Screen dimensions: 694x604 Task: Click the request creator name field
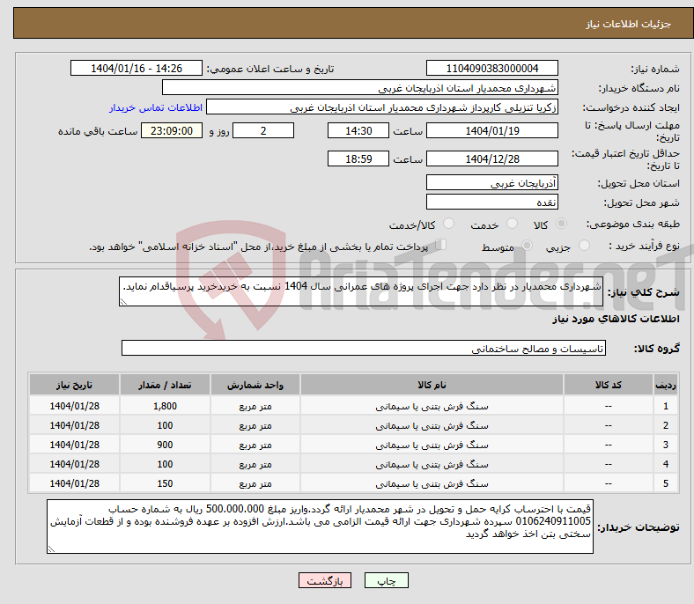(x=382, y=107)
